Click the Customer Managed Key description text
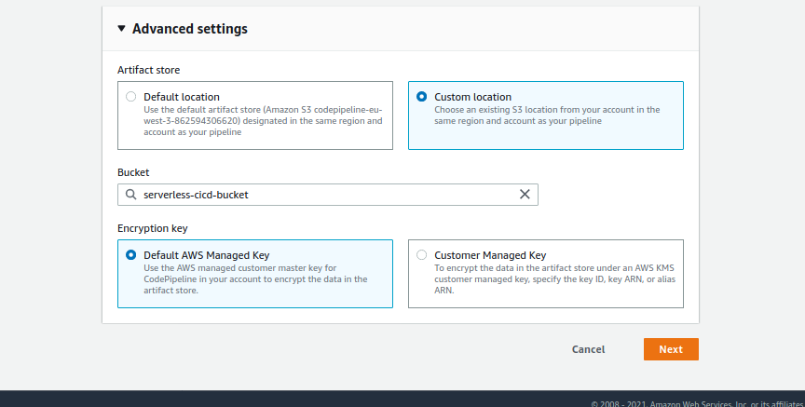Viewport: 805px width, 407px height. tap(550, 278)
